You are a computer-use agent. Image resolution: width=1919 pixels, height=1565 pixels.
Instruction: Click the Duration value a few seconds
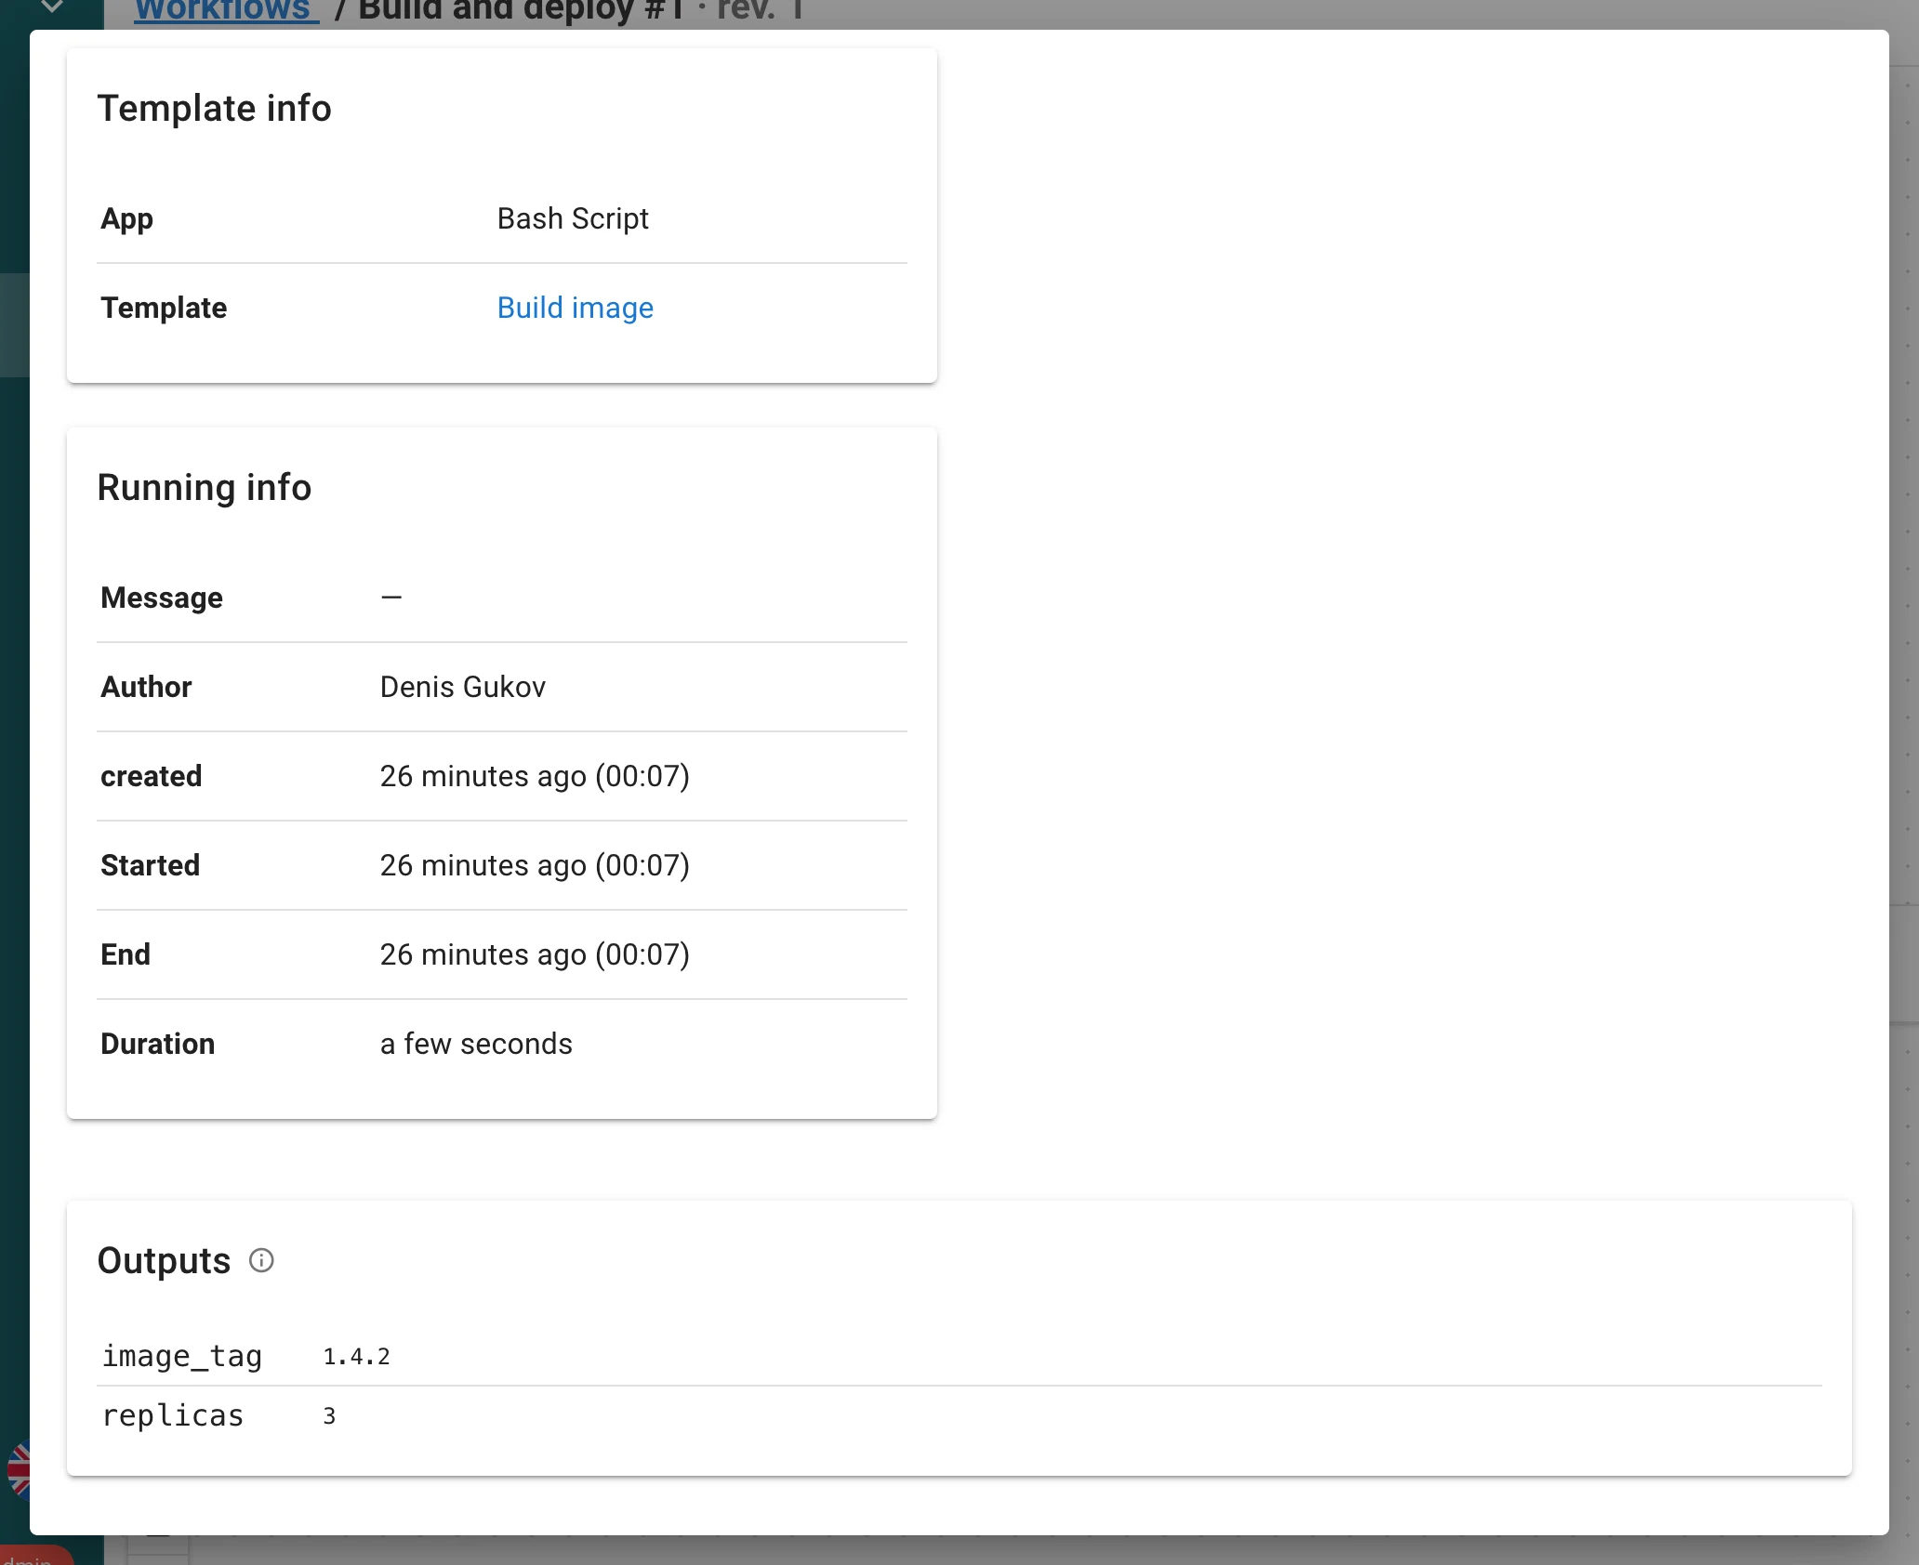point(476,1044)
